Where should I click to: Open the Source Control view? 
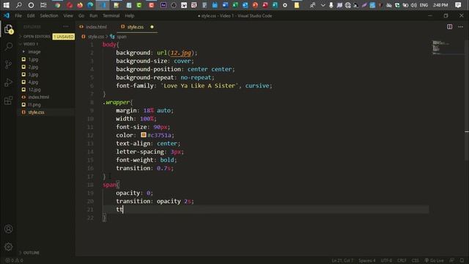pos(8,65)
